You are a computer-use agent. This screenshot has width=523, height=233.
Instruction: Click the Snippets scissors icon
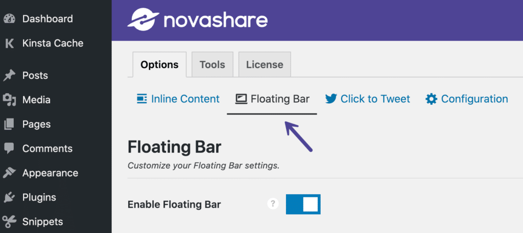9,222
